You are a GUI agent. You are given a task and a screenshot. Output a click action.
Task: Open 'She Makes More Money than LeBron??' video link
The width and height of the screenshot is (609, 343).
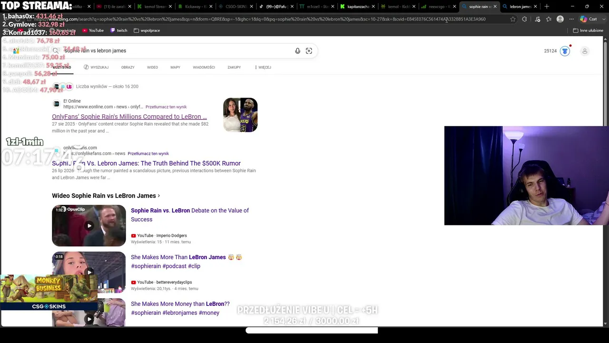click(x=180, y=308)
